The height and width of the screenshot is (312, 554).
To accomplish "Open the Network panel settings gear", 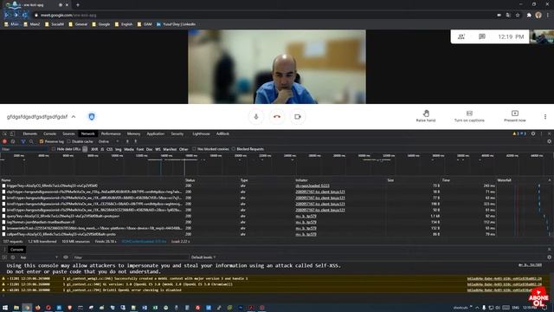I will coord(549,141).
